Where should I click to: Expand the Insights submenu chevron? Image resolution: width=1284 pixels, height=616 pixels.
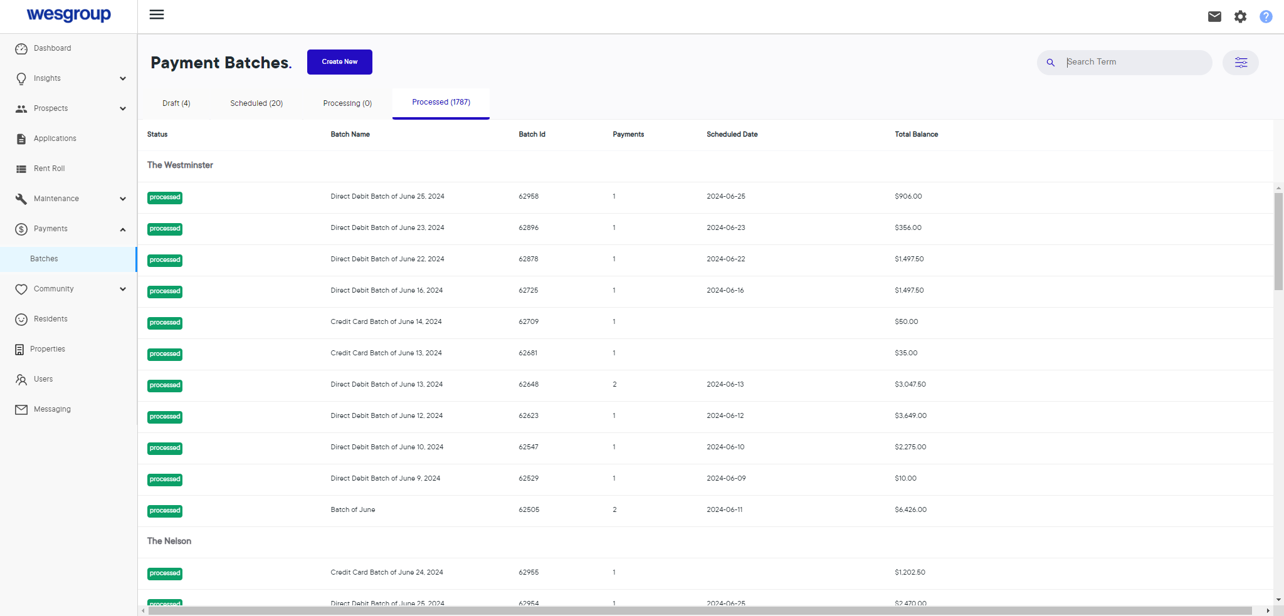(x=123, y=79)
